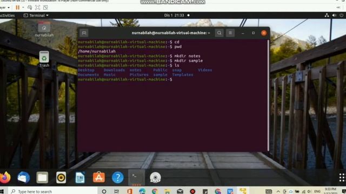Click 'Downloads' in the ls output
Screen dimensions: 346x194
(114, 70)
